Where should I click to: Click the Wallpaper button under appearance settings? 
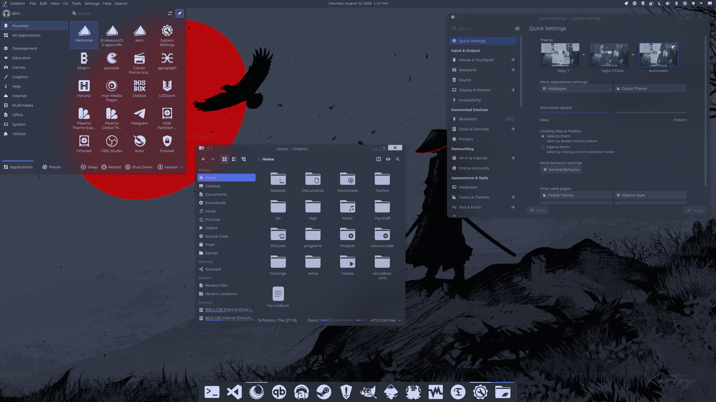coord(576,89)
